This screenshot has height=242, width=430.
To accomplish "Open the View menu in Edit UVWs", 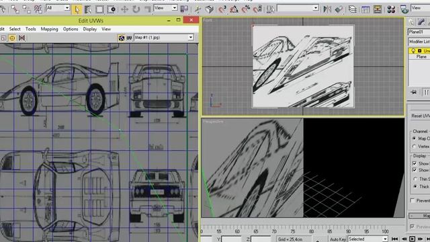I will 106,29.
